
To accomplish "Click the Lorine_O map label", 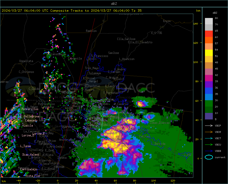I will click(28, 135).
